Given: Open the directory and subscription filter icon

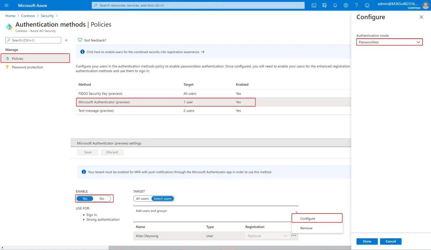Looking at the screenshot, I should click(x=324, y=6).
